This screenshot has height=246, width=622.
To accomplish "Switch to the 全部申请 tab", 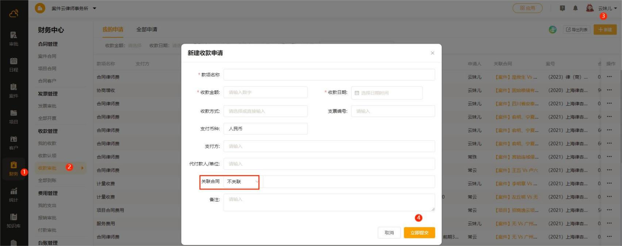I will [147, 30].
